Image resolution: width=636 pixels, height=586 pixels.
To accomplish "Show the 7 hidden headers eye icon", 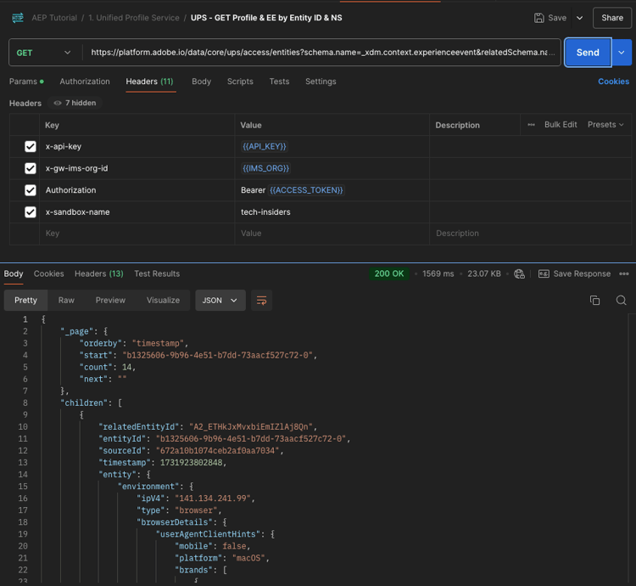I will coord(59,103).
